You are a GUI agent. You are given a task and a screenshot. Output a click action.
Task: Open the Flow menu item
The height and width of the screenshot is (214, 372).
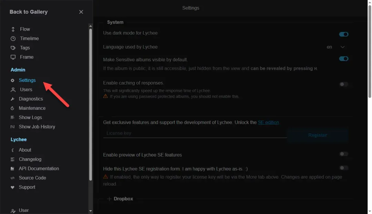click(25, 29)
